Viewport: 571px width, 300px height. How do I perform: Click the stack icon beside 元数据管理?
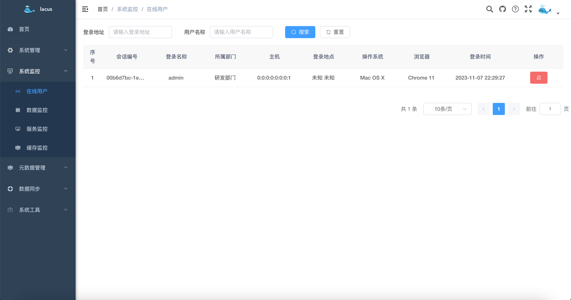[x=10, y=168]
